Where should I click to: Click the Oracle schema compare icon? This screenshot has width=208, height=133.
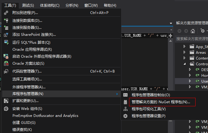(x=6, y=63)
